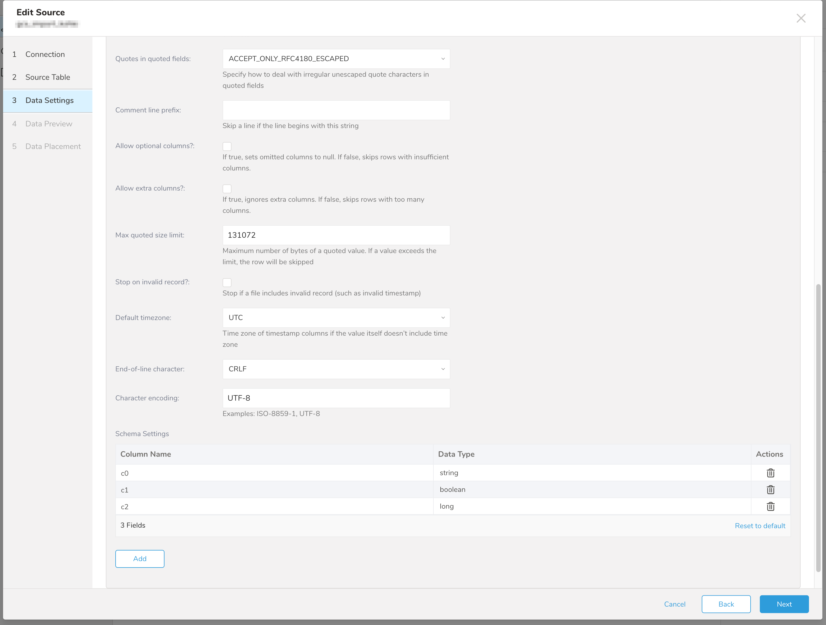Image resolution: width=826 pixels, height=625 pixels.
Task: Open End-of-line character dropdown
Action: coord(336,369)
